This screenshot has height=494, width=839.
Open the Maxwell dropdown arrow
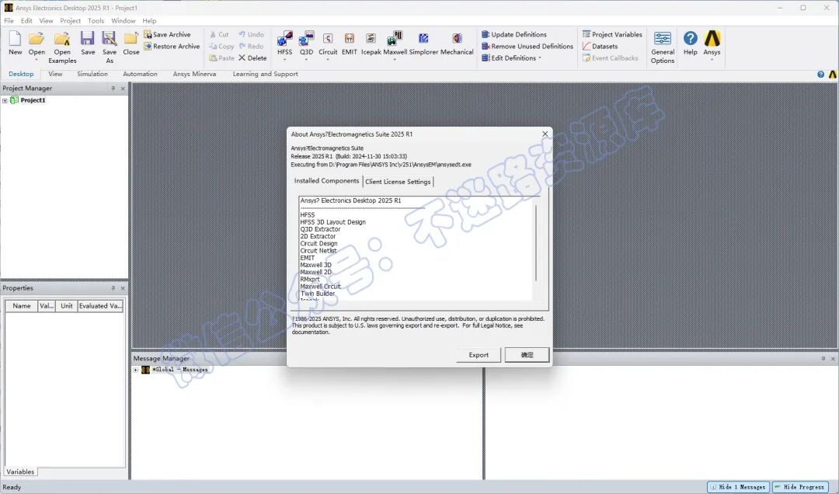coord(395,59)
